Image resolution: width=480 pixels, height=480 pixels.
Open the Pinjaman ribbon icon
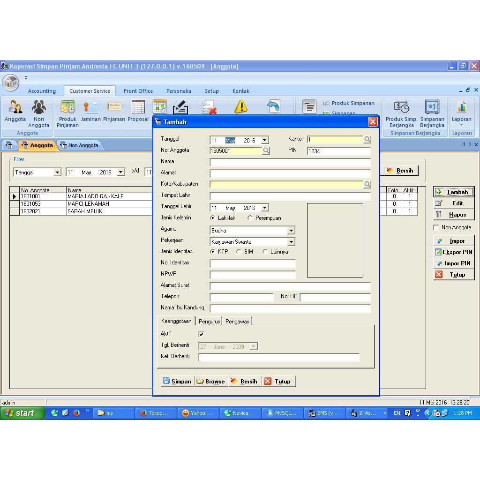pyautogui.click(x=114, y=111)
